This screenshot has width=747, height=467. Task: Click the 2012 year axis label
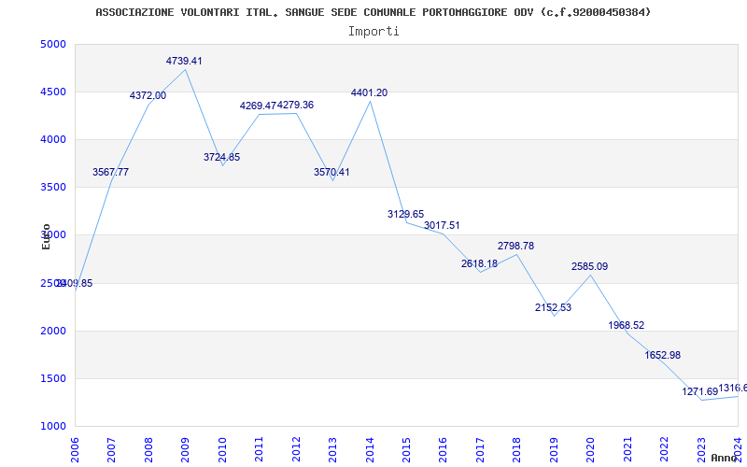[x=296, y=449]
